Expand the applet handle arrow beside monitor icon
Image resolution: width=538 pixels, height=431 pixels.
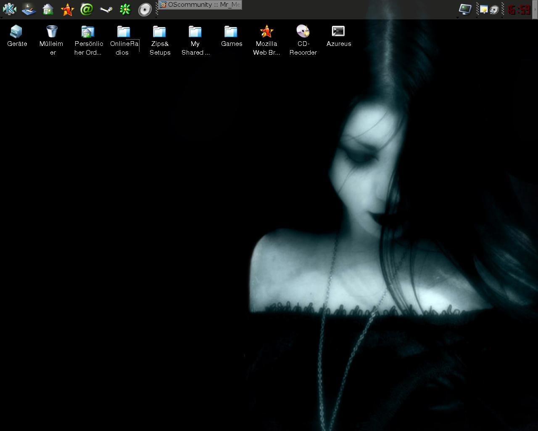pos(458,17)
